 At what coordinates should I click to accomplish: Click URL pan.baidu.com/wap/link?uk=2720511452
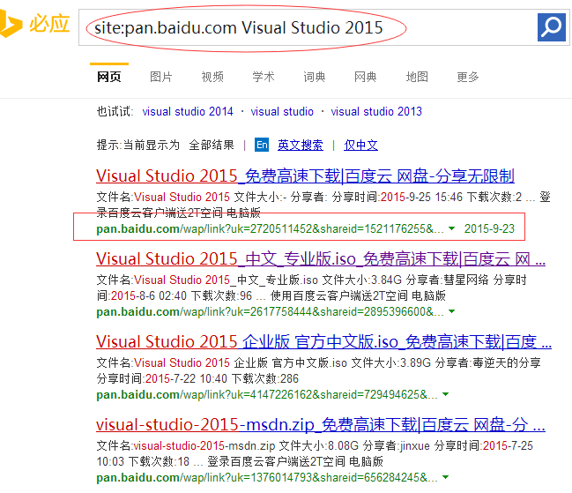[270, 228]
